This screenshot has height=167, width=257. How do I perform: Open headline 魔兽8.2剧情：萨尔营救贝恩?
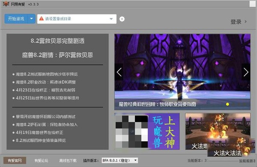click(x=57, y=55)
